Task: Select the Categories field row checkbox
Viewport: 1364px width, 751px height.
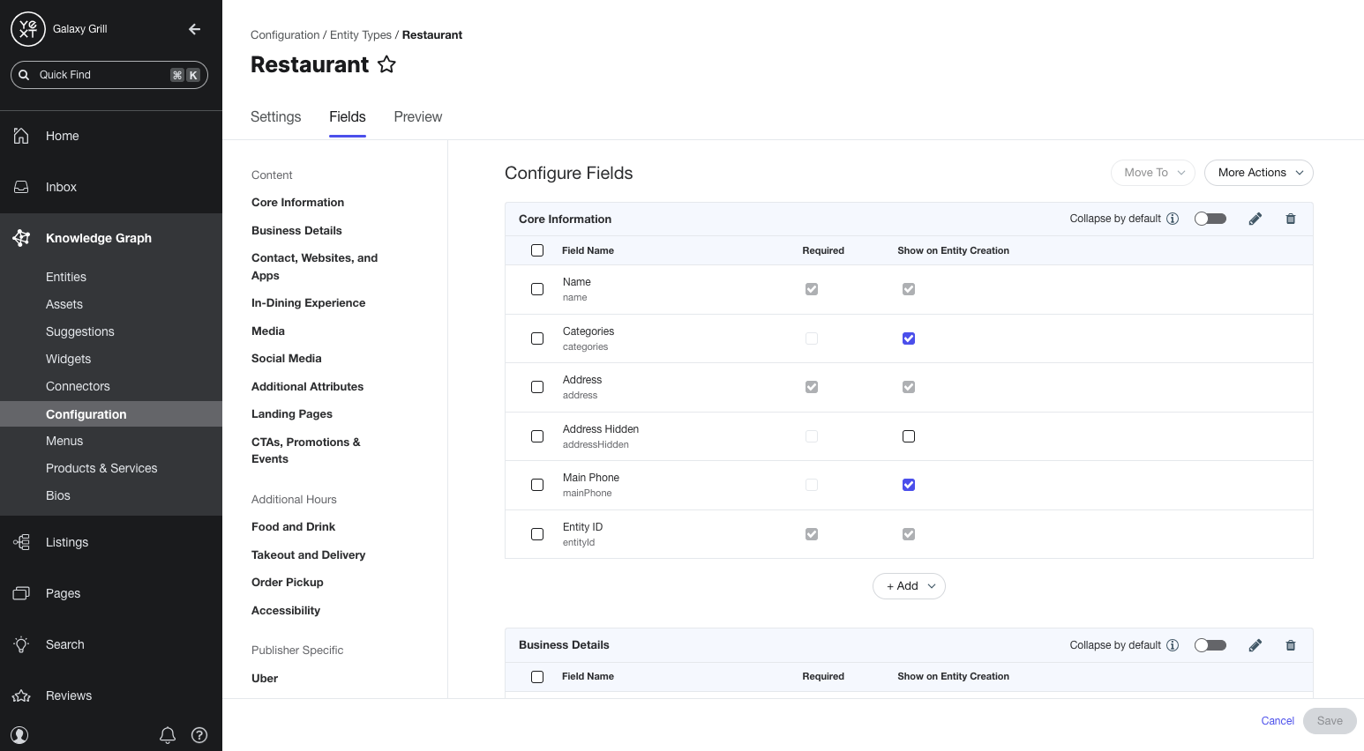Action: (x=537, y=338)
